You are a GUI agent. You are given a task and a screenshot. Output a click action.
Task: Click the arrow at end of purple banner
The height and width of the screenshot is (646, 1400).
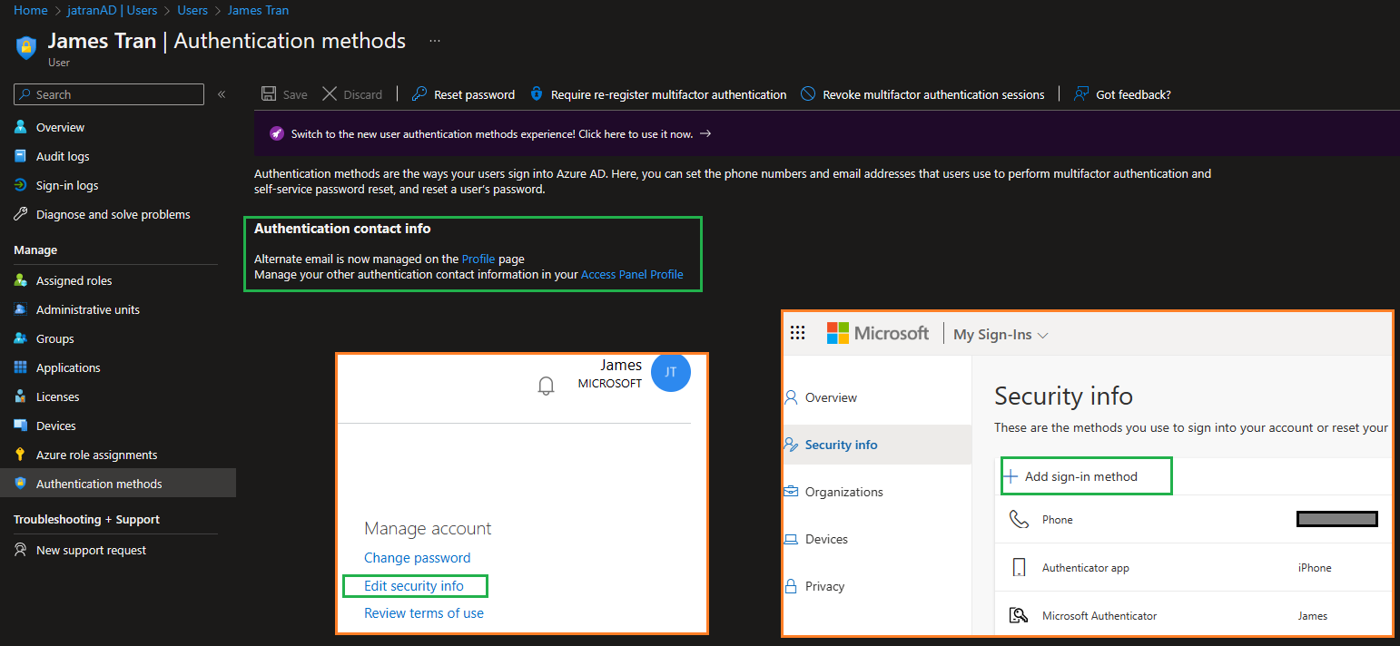[x=705, y=133]
